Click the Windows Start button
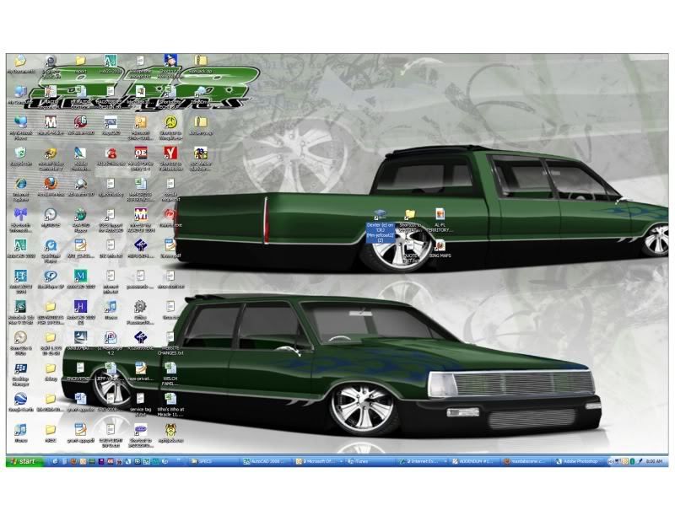The image size is (675, 521). pyautogui.click(x=24, y=462)
